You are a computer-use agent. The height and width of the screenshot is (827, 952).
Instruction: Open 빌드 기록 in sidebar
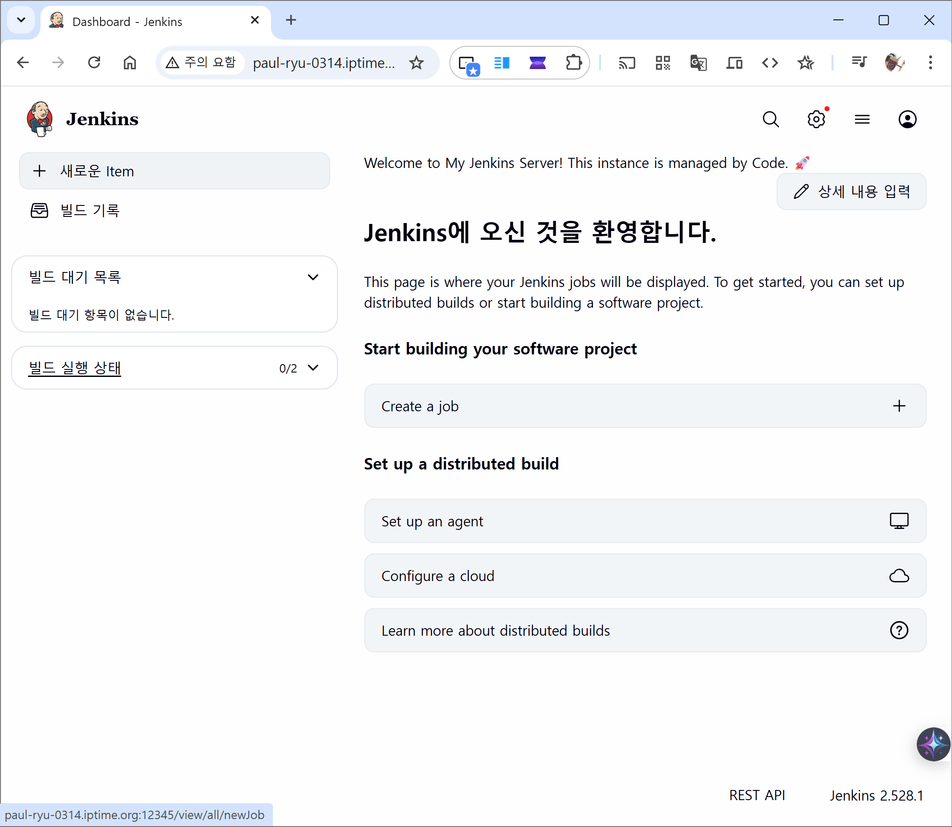tap(90, 210)
